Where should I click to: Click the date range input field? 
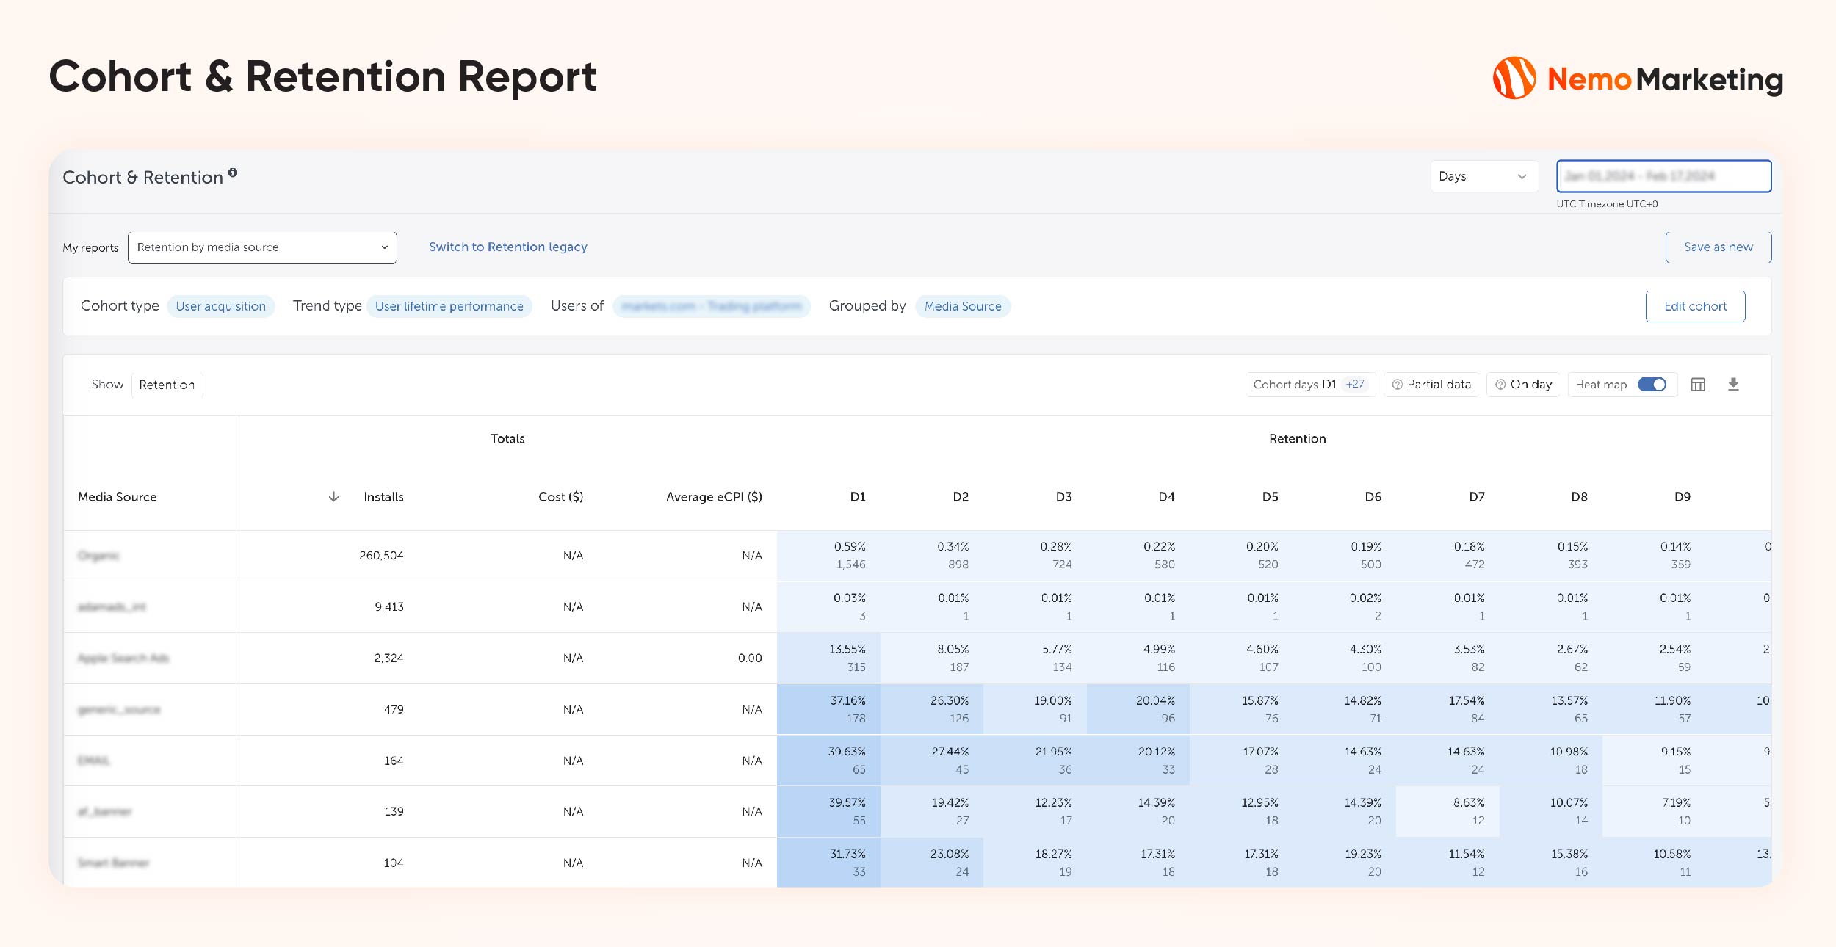pyautogui.click(x=1663, y=176)
